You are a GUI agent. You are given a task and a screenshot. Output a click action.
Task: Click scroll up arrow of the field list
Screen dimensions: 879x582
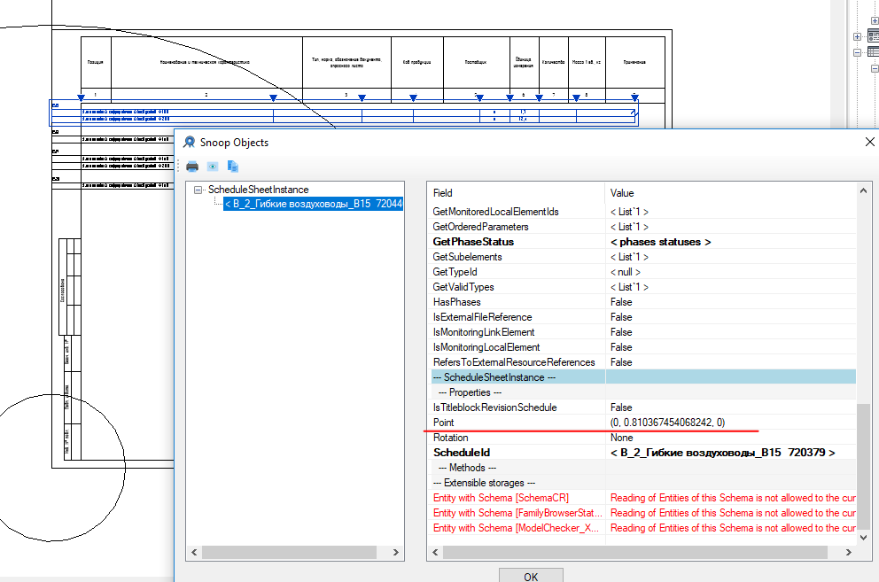tap(863, 190)
